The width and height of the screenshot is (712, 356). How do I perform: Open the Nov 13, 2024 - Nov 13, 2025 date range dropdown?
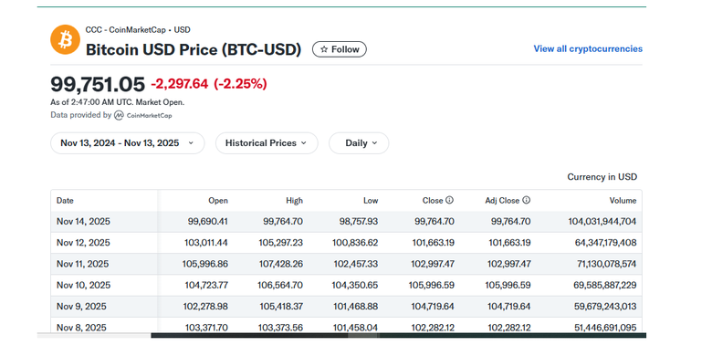tap(128, 143)
